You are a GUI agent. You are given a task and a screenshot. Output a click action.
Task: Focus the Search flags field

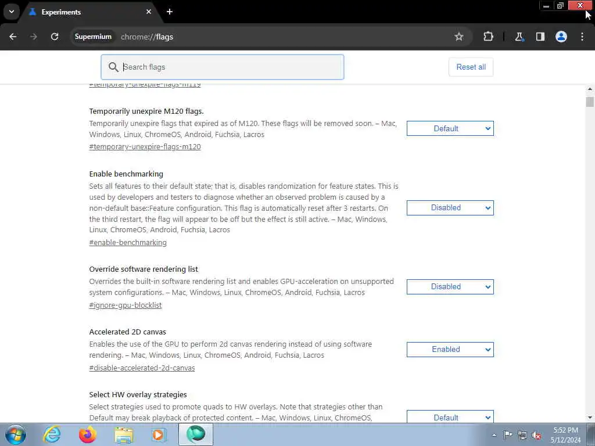[x=223, y=67]
